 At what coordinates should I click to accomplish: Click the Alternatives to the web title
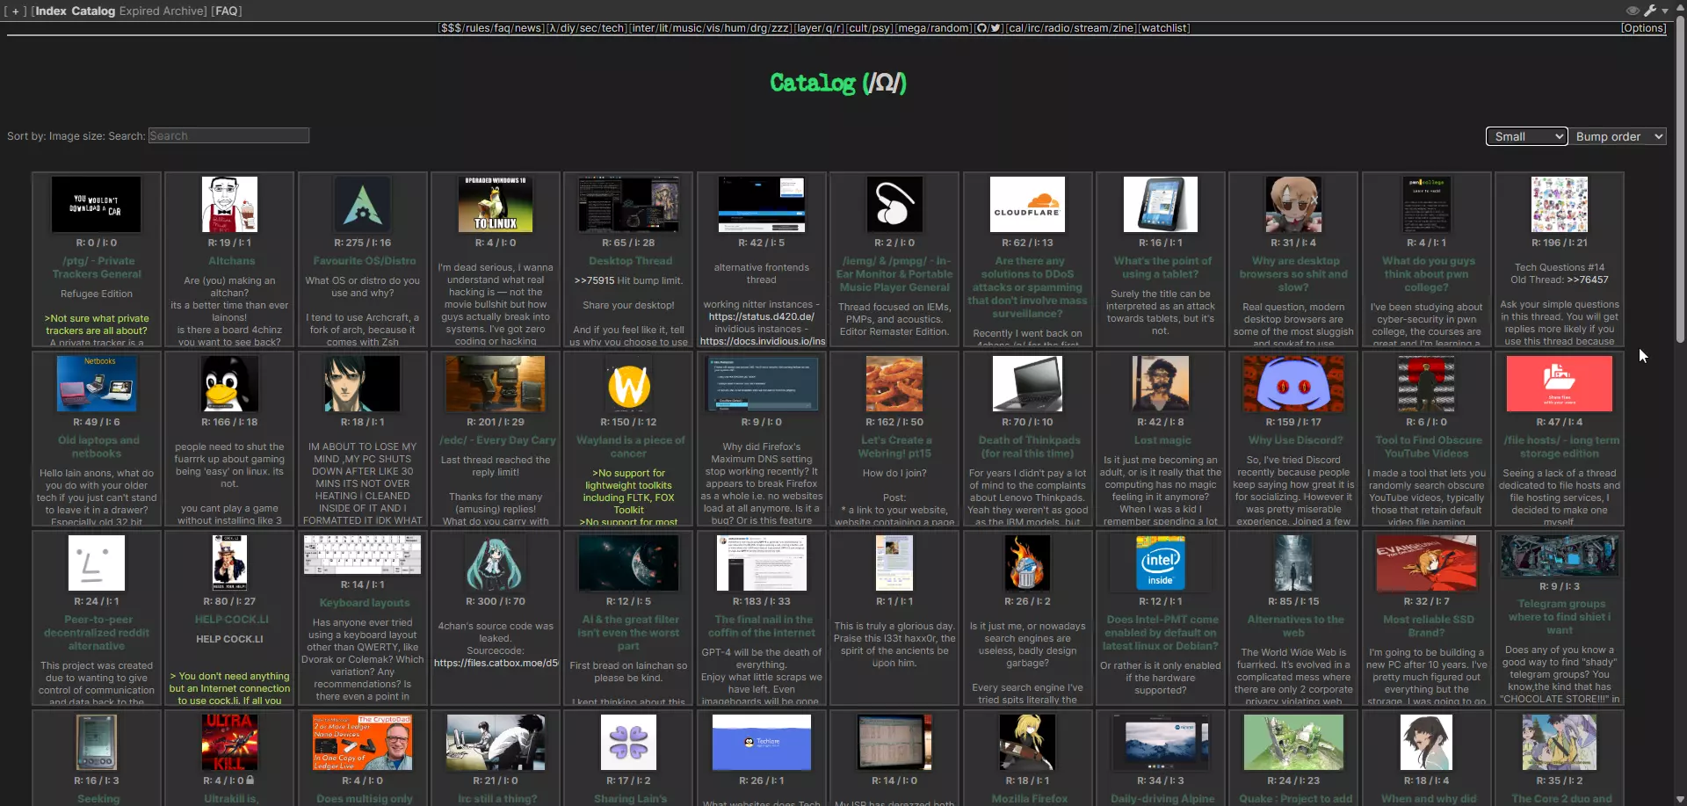1295,626
